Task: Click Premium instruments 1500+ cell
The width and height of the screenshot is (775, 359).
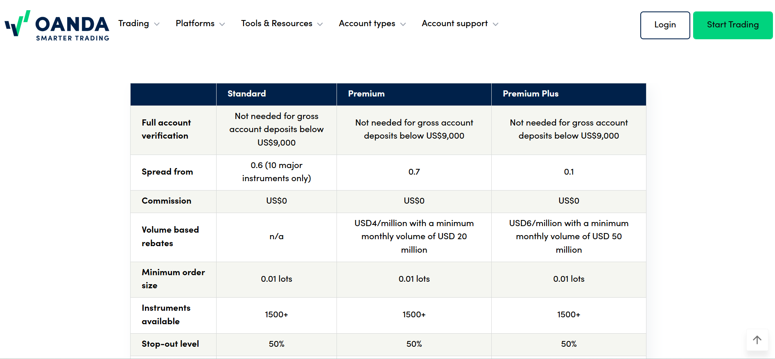Action: (414, 314)
